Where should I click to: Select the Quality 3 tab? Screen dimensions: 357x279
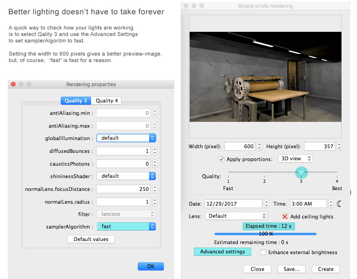[x=76, y=101]
